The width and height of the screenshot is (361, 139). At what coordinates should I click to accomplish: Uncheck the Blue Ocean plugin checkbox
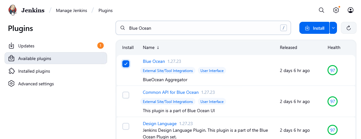click(x=126, y=64)
